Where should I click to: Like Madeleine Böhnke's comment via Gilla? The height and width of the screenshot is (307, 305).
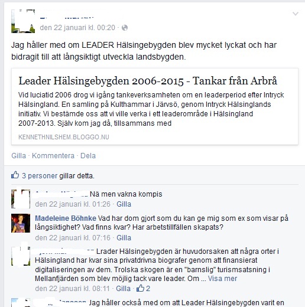(124, 238)
